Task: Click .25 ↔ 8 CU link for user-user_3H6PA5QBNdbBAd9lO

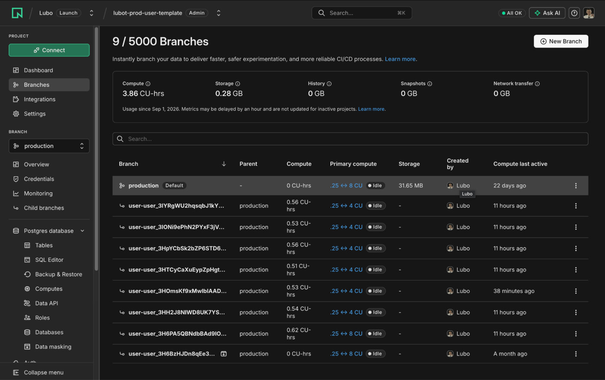Action: 346,334
